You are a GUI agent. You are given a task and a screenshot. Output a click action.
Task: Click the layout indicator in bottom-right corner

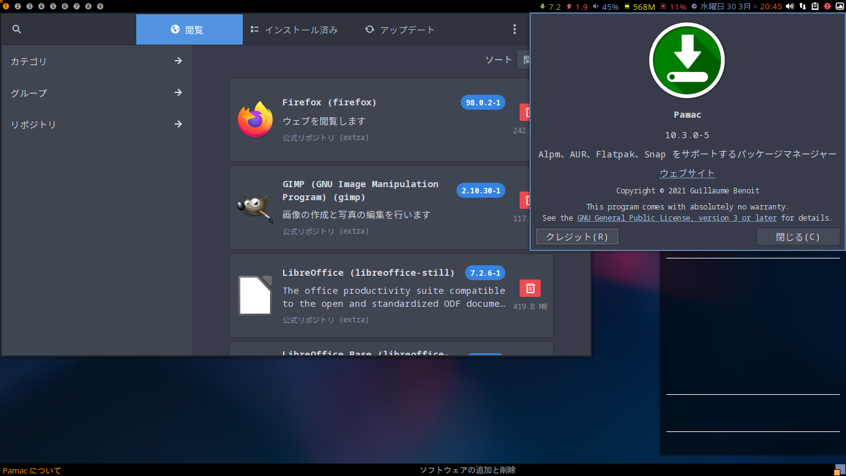pyautogui.click(x=839, y=470)
